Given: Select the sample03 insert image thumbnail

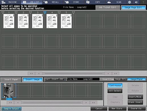Looking at the screenshot, I should pyautogui.click(x=9, y=90).
